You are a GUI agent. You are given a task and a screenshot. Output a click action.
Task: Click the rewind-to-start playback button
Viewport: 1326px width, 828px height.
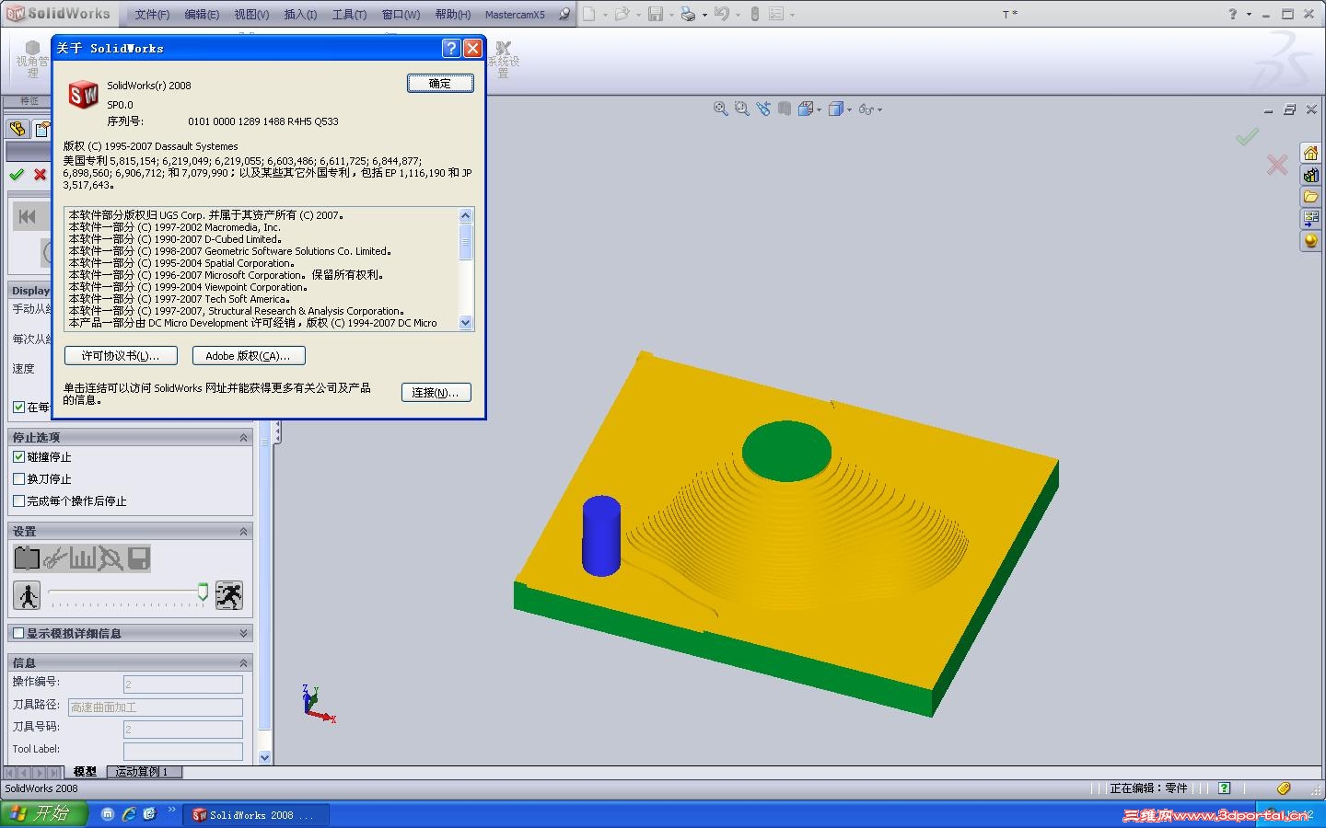pos(27,216)
